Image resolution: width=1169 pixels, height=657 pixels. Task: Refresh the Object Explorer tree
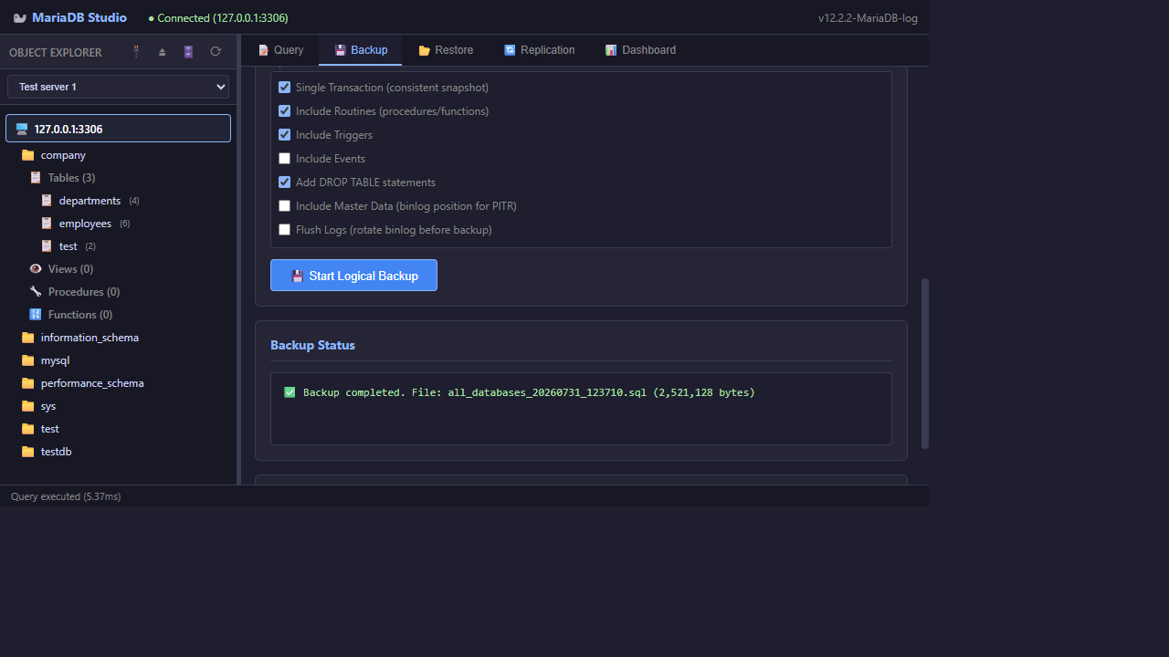point(216,52)
